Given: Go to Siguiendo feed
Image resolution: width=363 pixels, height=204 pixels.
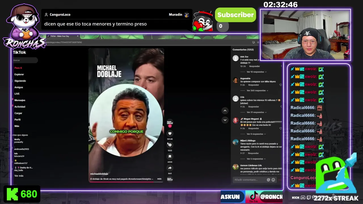Looking at the screenshot, I should coord(20,81).
